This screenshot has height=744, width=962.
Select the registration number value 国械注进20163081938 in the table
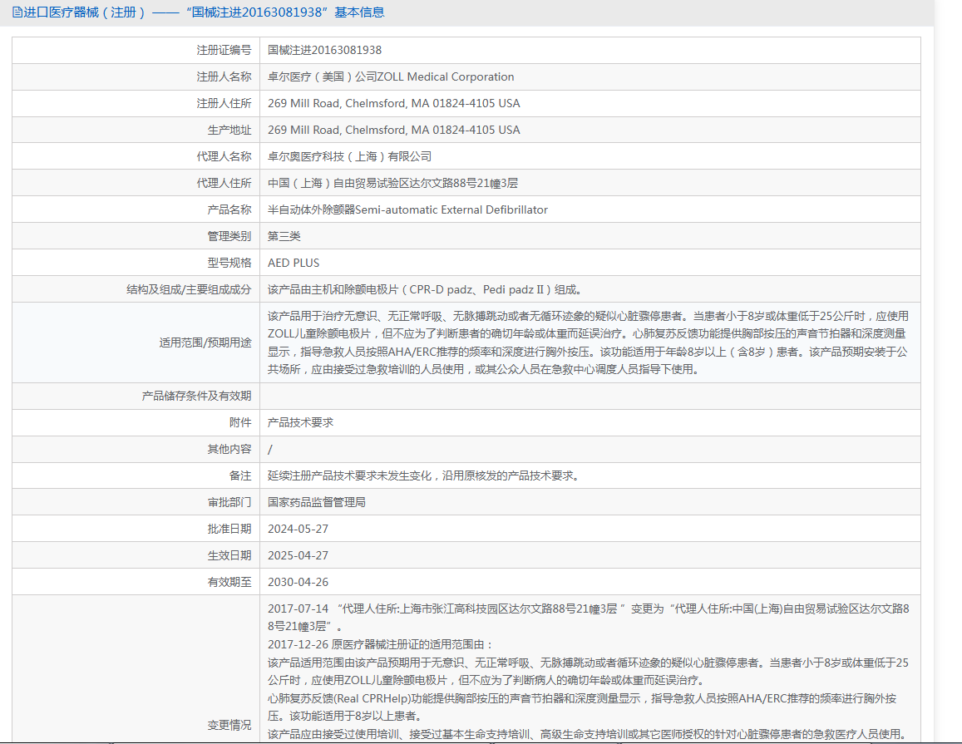point(324,51)
